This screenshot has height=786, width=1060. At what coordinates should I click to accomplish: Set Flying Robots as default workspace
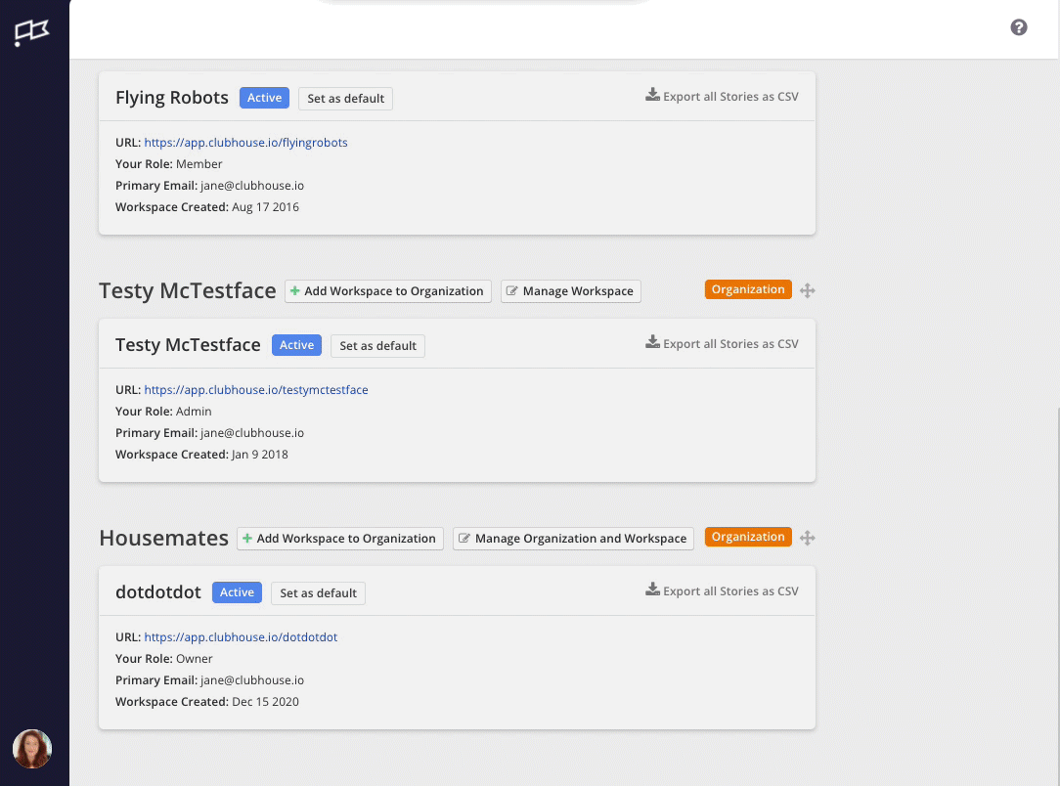click(345, 98)
